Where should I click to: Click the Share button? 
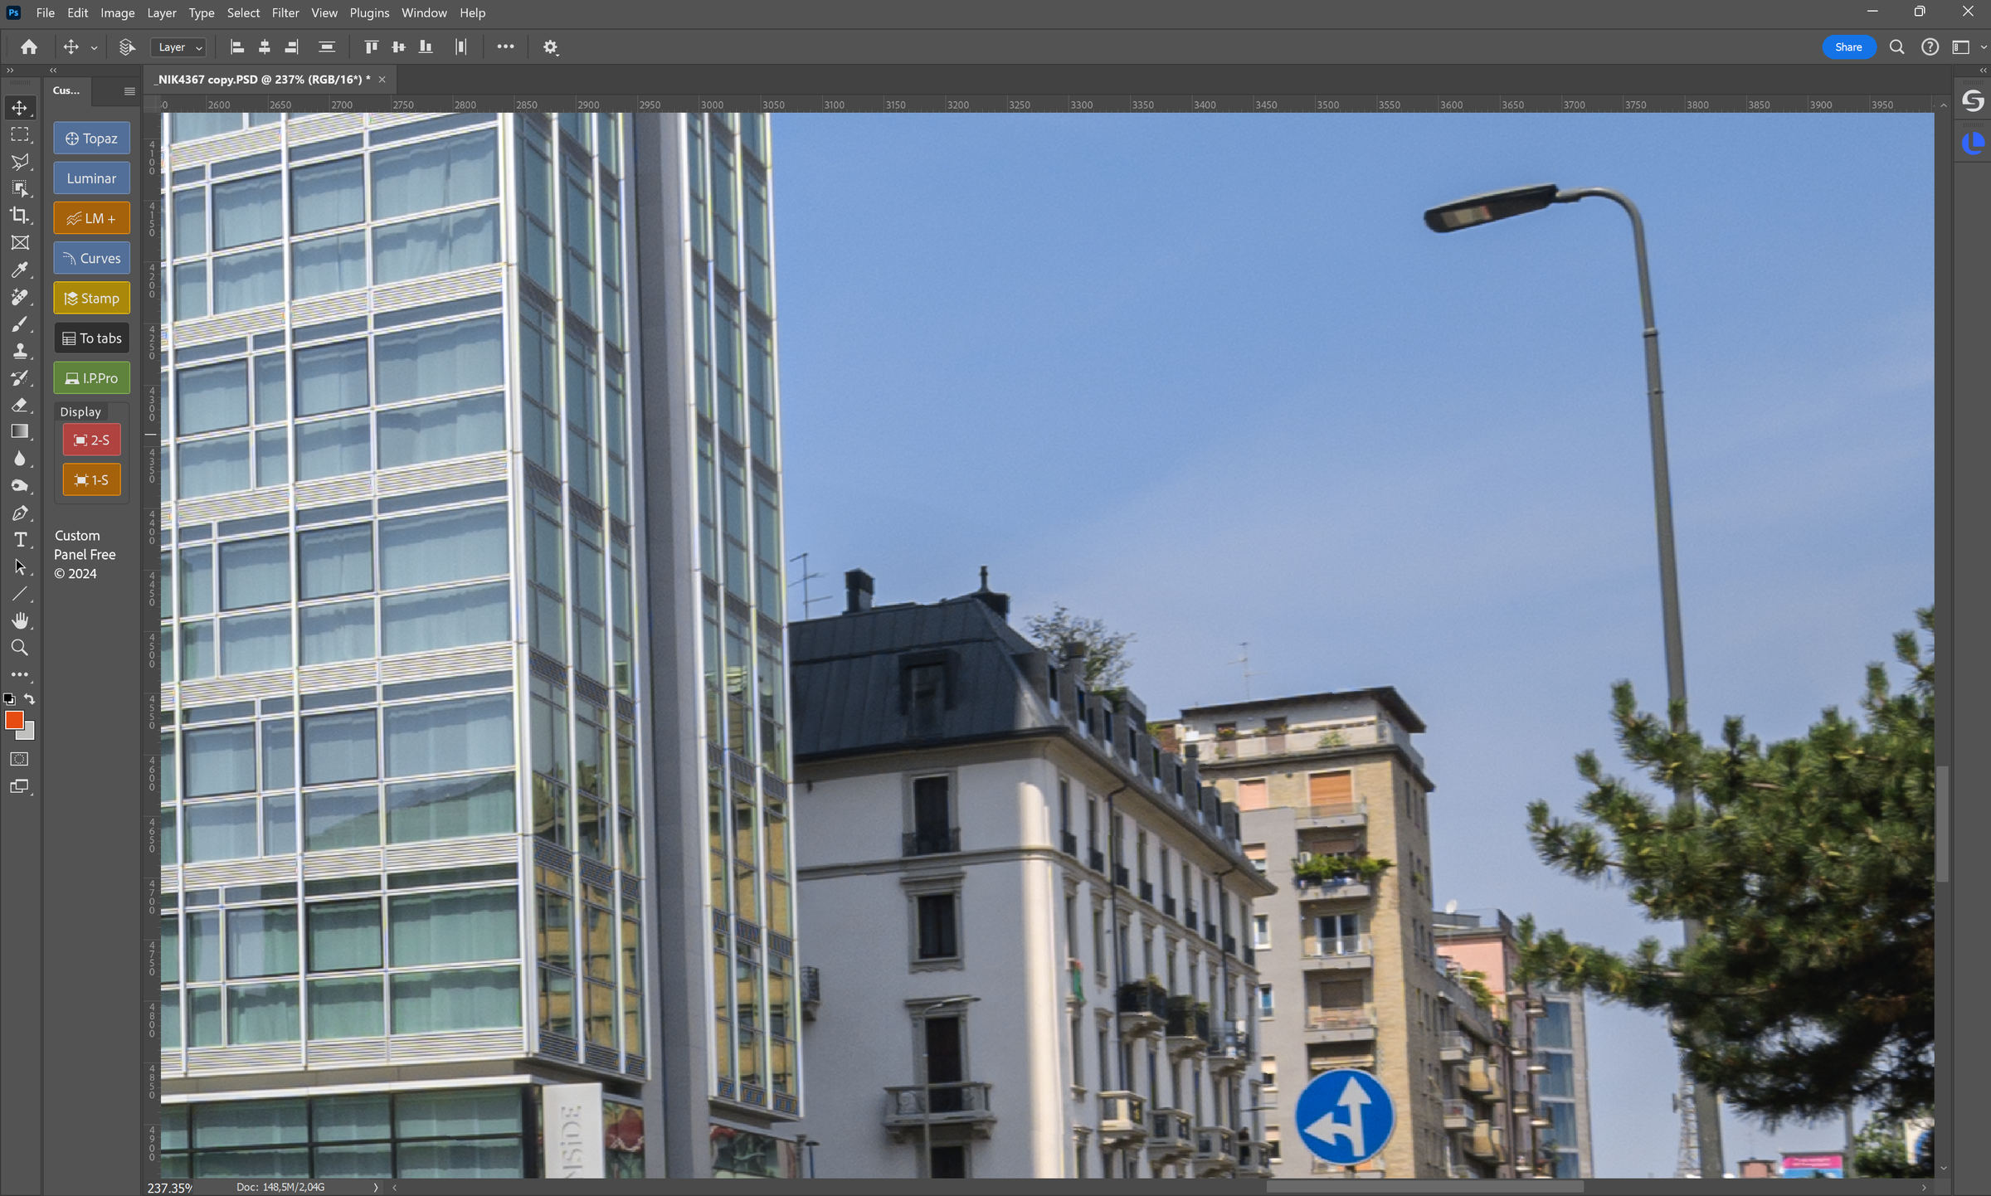coord(1848,47)
